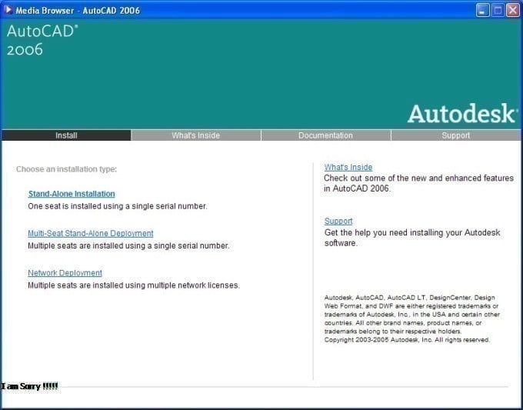Open the Support link in right panel

point(338,222)
